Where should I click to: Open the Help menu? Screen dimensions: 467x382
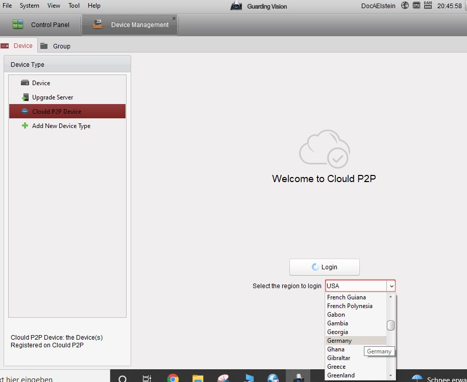[94, 6]
